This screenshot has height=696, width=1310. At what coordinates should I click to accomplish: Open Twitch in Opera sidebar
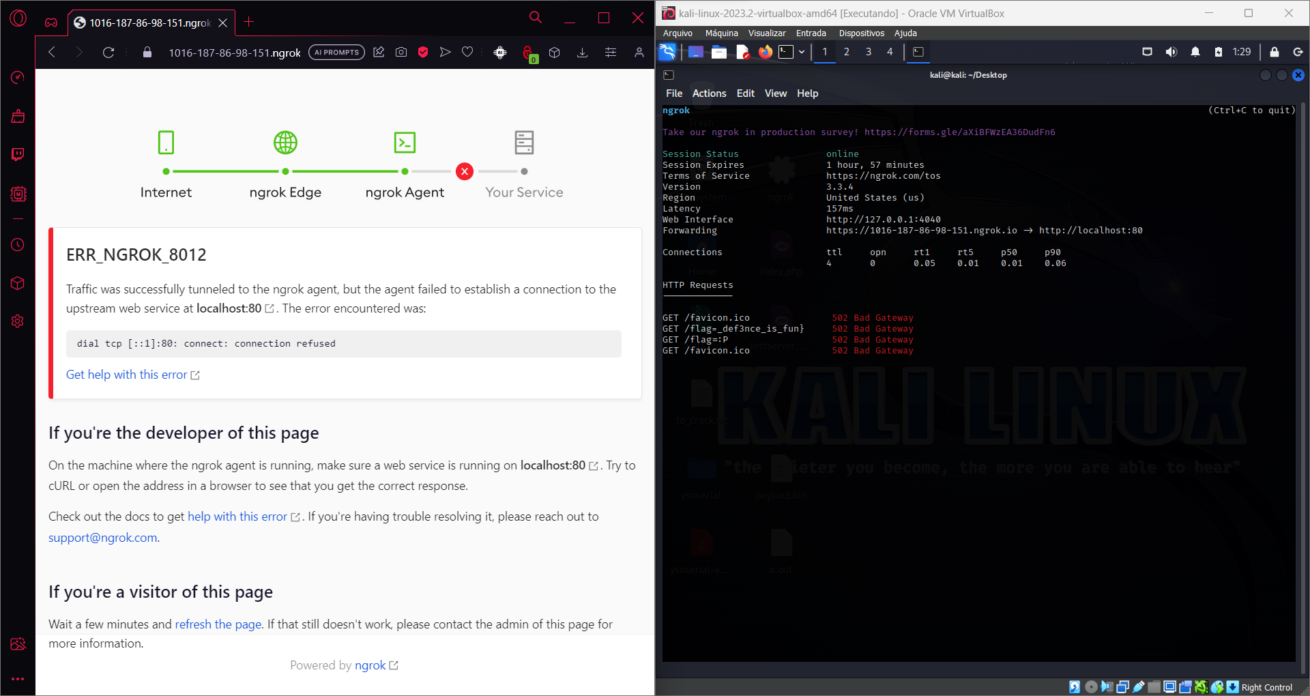coord(18,154)
